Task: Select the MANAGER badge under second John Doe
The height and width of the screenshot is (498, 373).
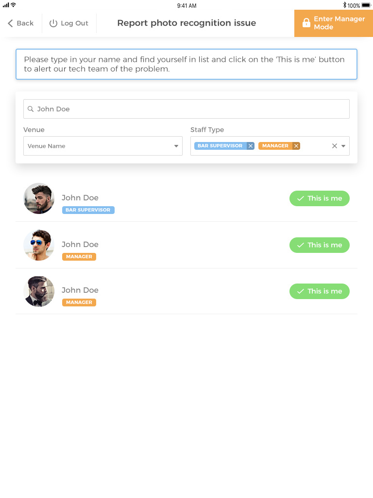Action: pos(79,256)
